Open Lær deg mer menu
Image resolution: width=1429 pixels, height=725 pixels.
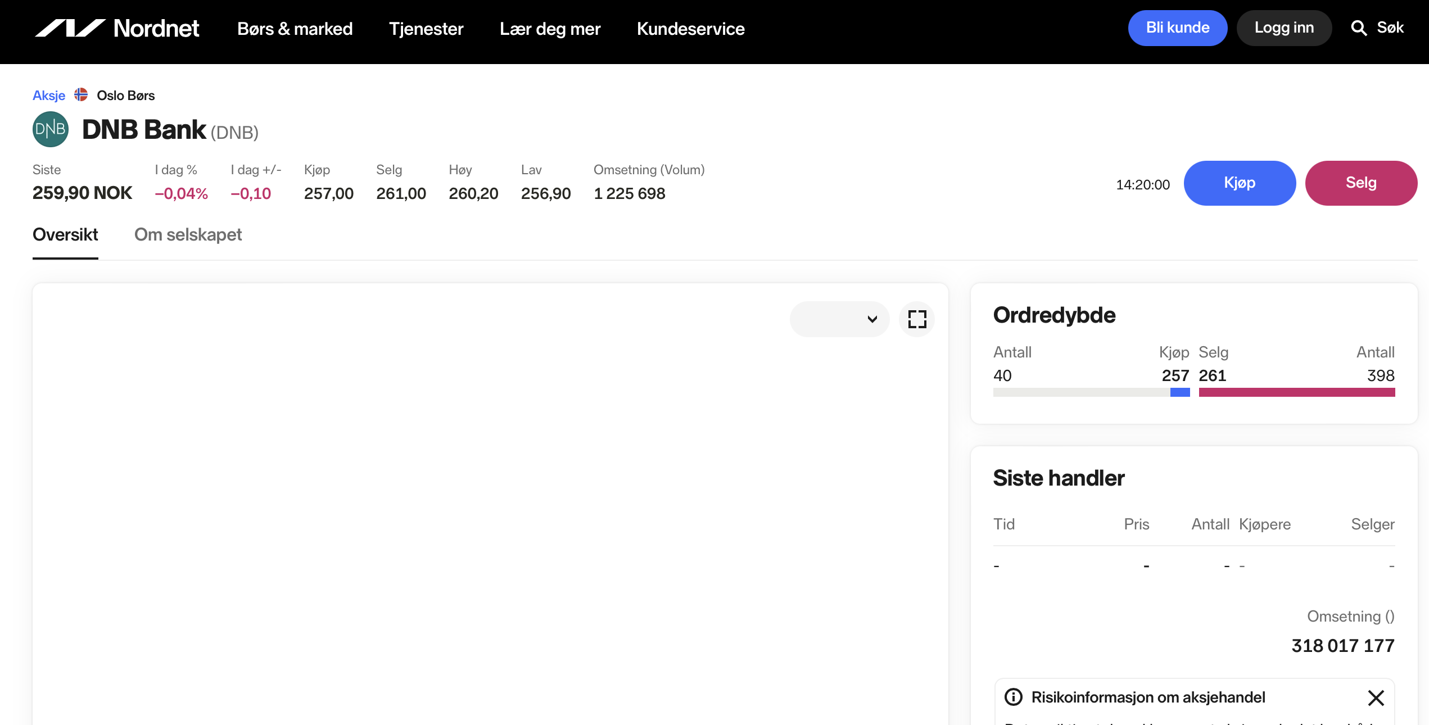point(550,29)
